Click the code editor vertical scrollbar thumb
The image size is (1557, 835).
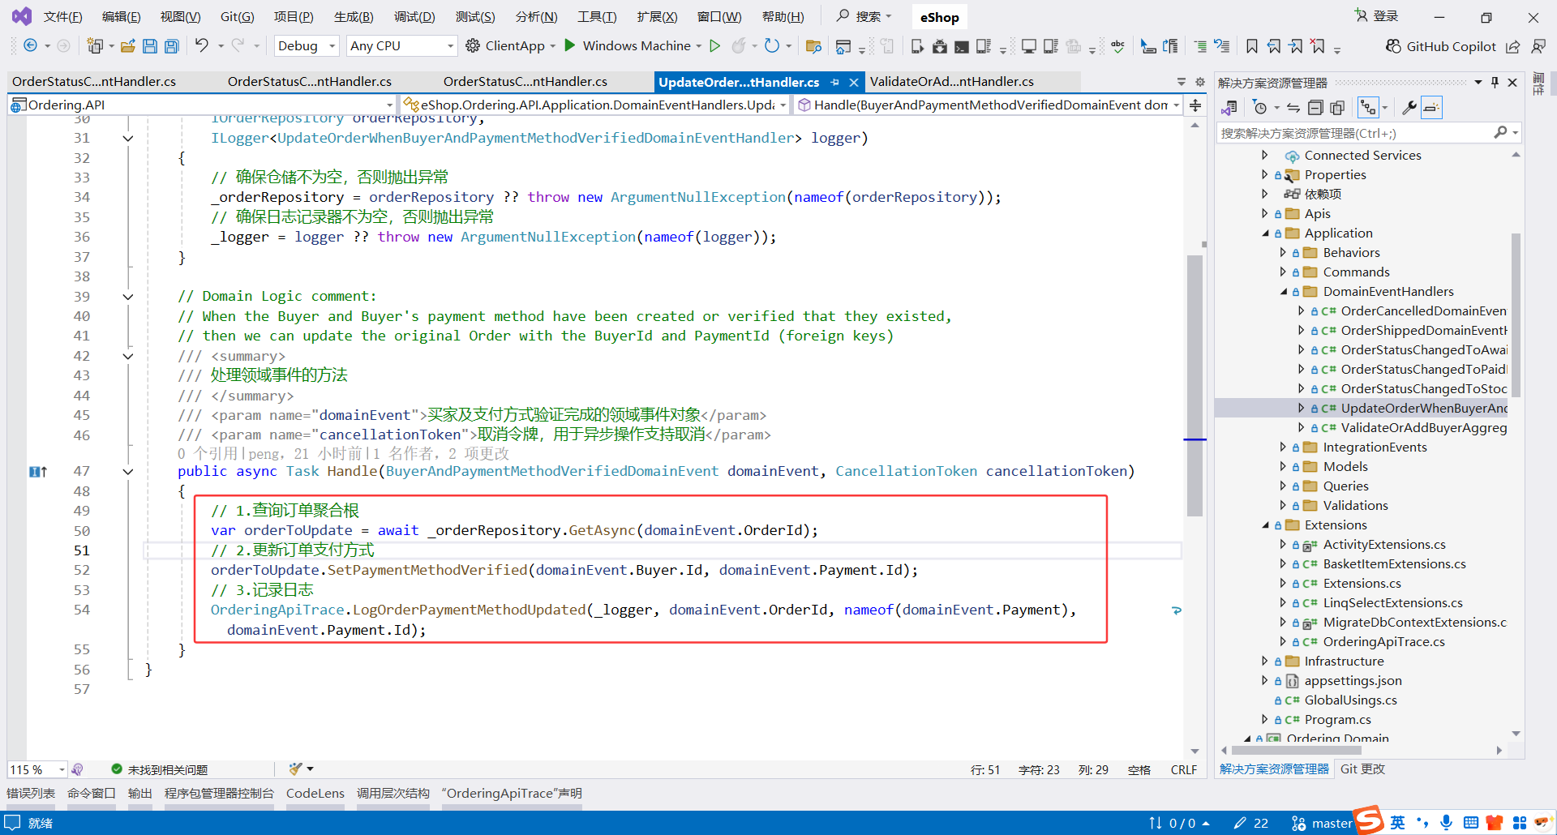tap(1195, 385)
